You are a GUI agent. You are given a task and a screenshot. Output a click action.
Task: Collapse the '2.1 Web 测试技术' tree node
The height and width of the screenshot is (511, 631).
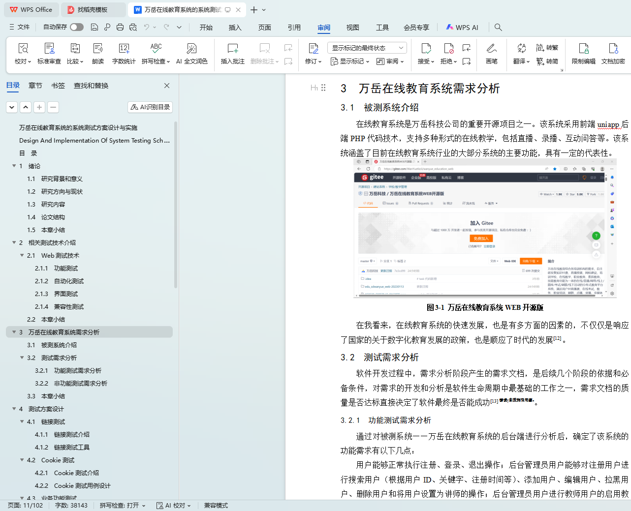tap(22, 255)
